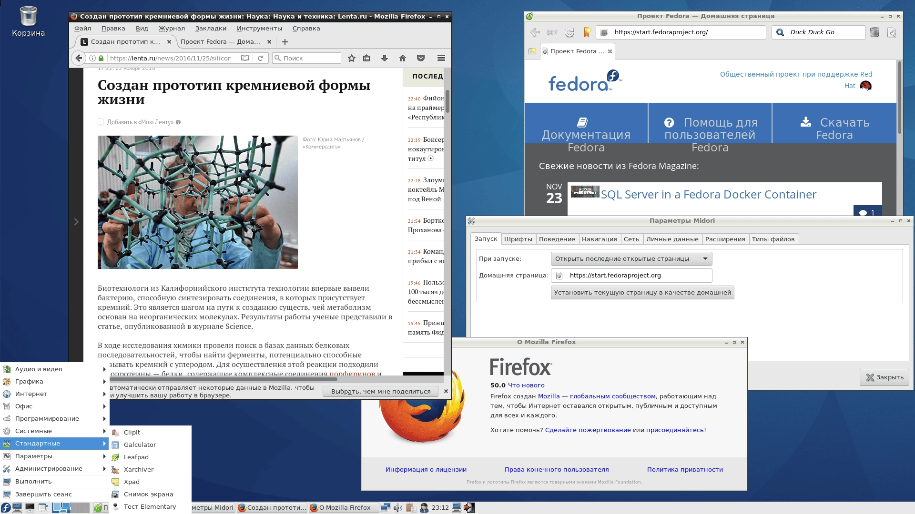Open the downloads arrow in Firefox toolbar
Screen dimensions: 915x514
385,58
